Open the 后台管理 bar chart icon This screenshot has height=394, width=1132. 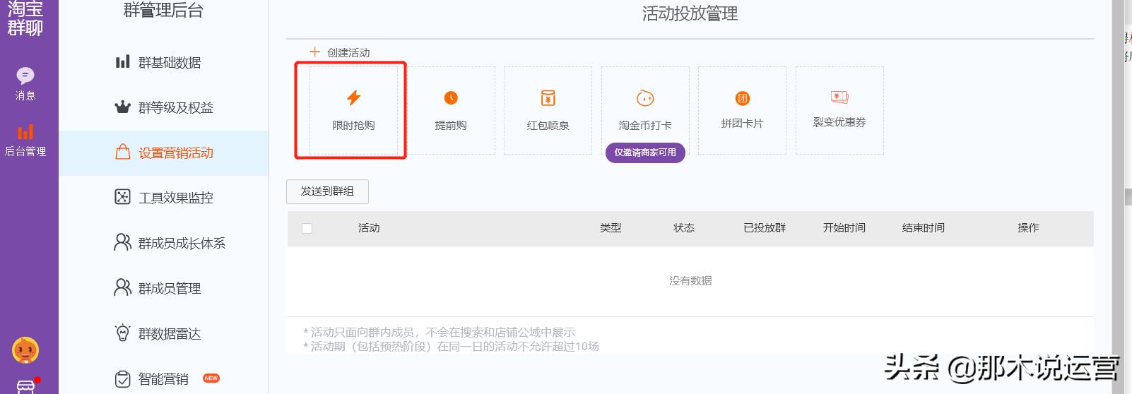coord(25,132)
